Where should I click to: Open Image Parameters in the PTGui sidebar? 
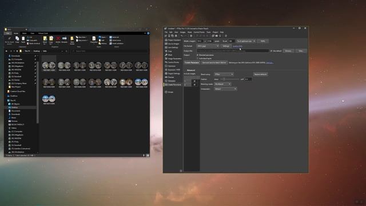point(173,58)
